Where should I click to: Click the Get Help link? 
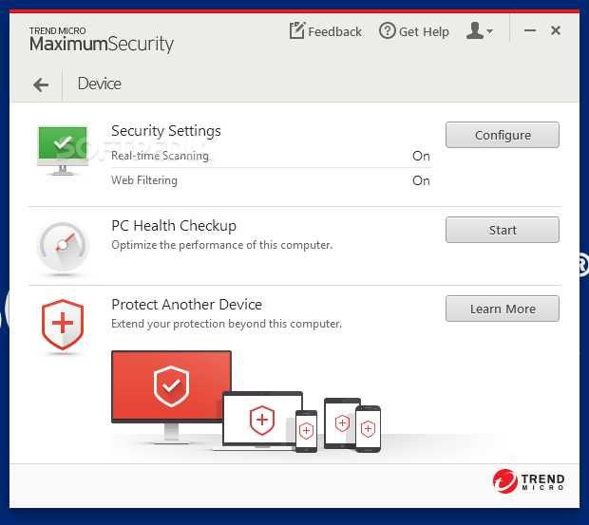click(414, 31)
